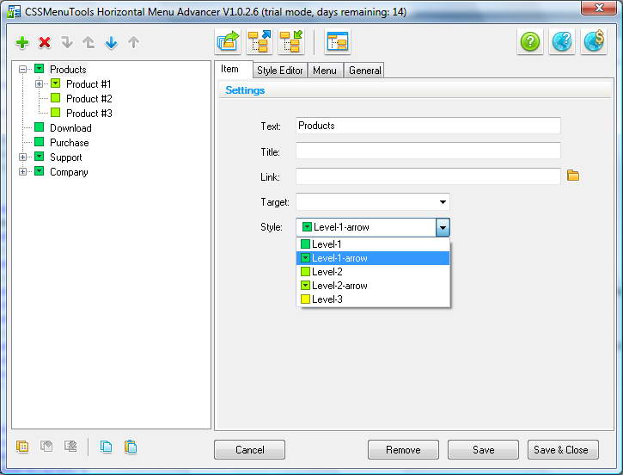Click the Title input field
Viewport: 623px width, 475px height.
[x=428, y=151]
